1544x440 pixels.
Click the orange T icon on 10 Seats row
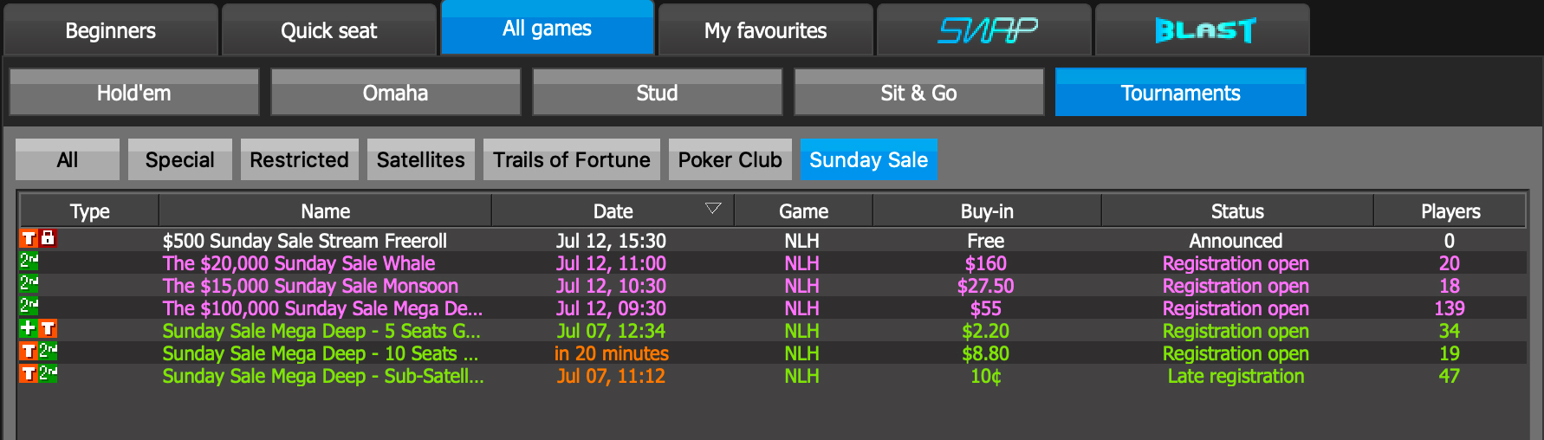click(29, 350)
